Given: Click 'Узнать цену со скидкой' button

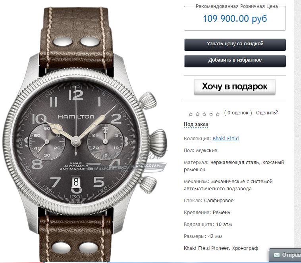Looking at the screenshot, I should [235, 45].
